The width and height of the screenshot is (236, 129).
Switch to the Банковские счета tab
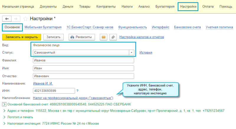[x=187, y=27]
